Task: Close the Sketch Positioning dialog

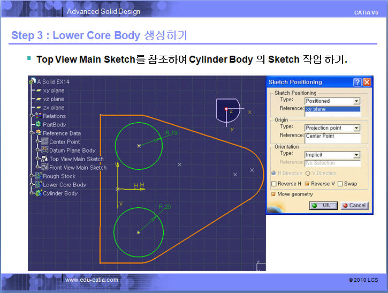Action: click(x=367, y=82)
